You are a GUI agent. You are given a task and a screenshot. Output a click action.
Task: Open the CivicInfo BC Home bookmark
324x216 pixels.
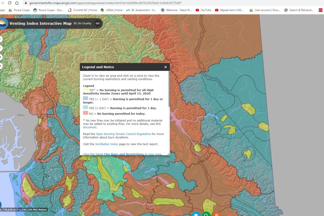(83, 10)
